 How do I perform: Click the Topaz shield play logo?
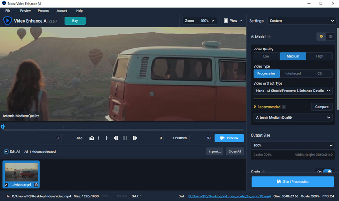tap(7, 21)
